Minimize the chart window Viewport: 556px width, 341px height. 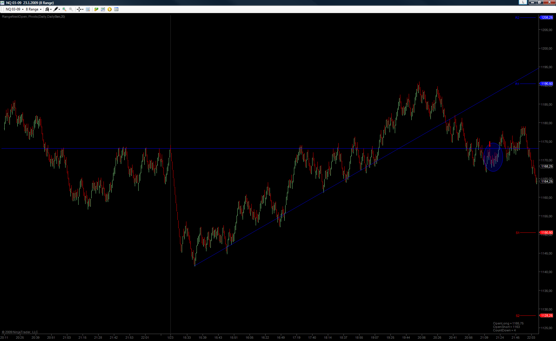pos(533,2)
